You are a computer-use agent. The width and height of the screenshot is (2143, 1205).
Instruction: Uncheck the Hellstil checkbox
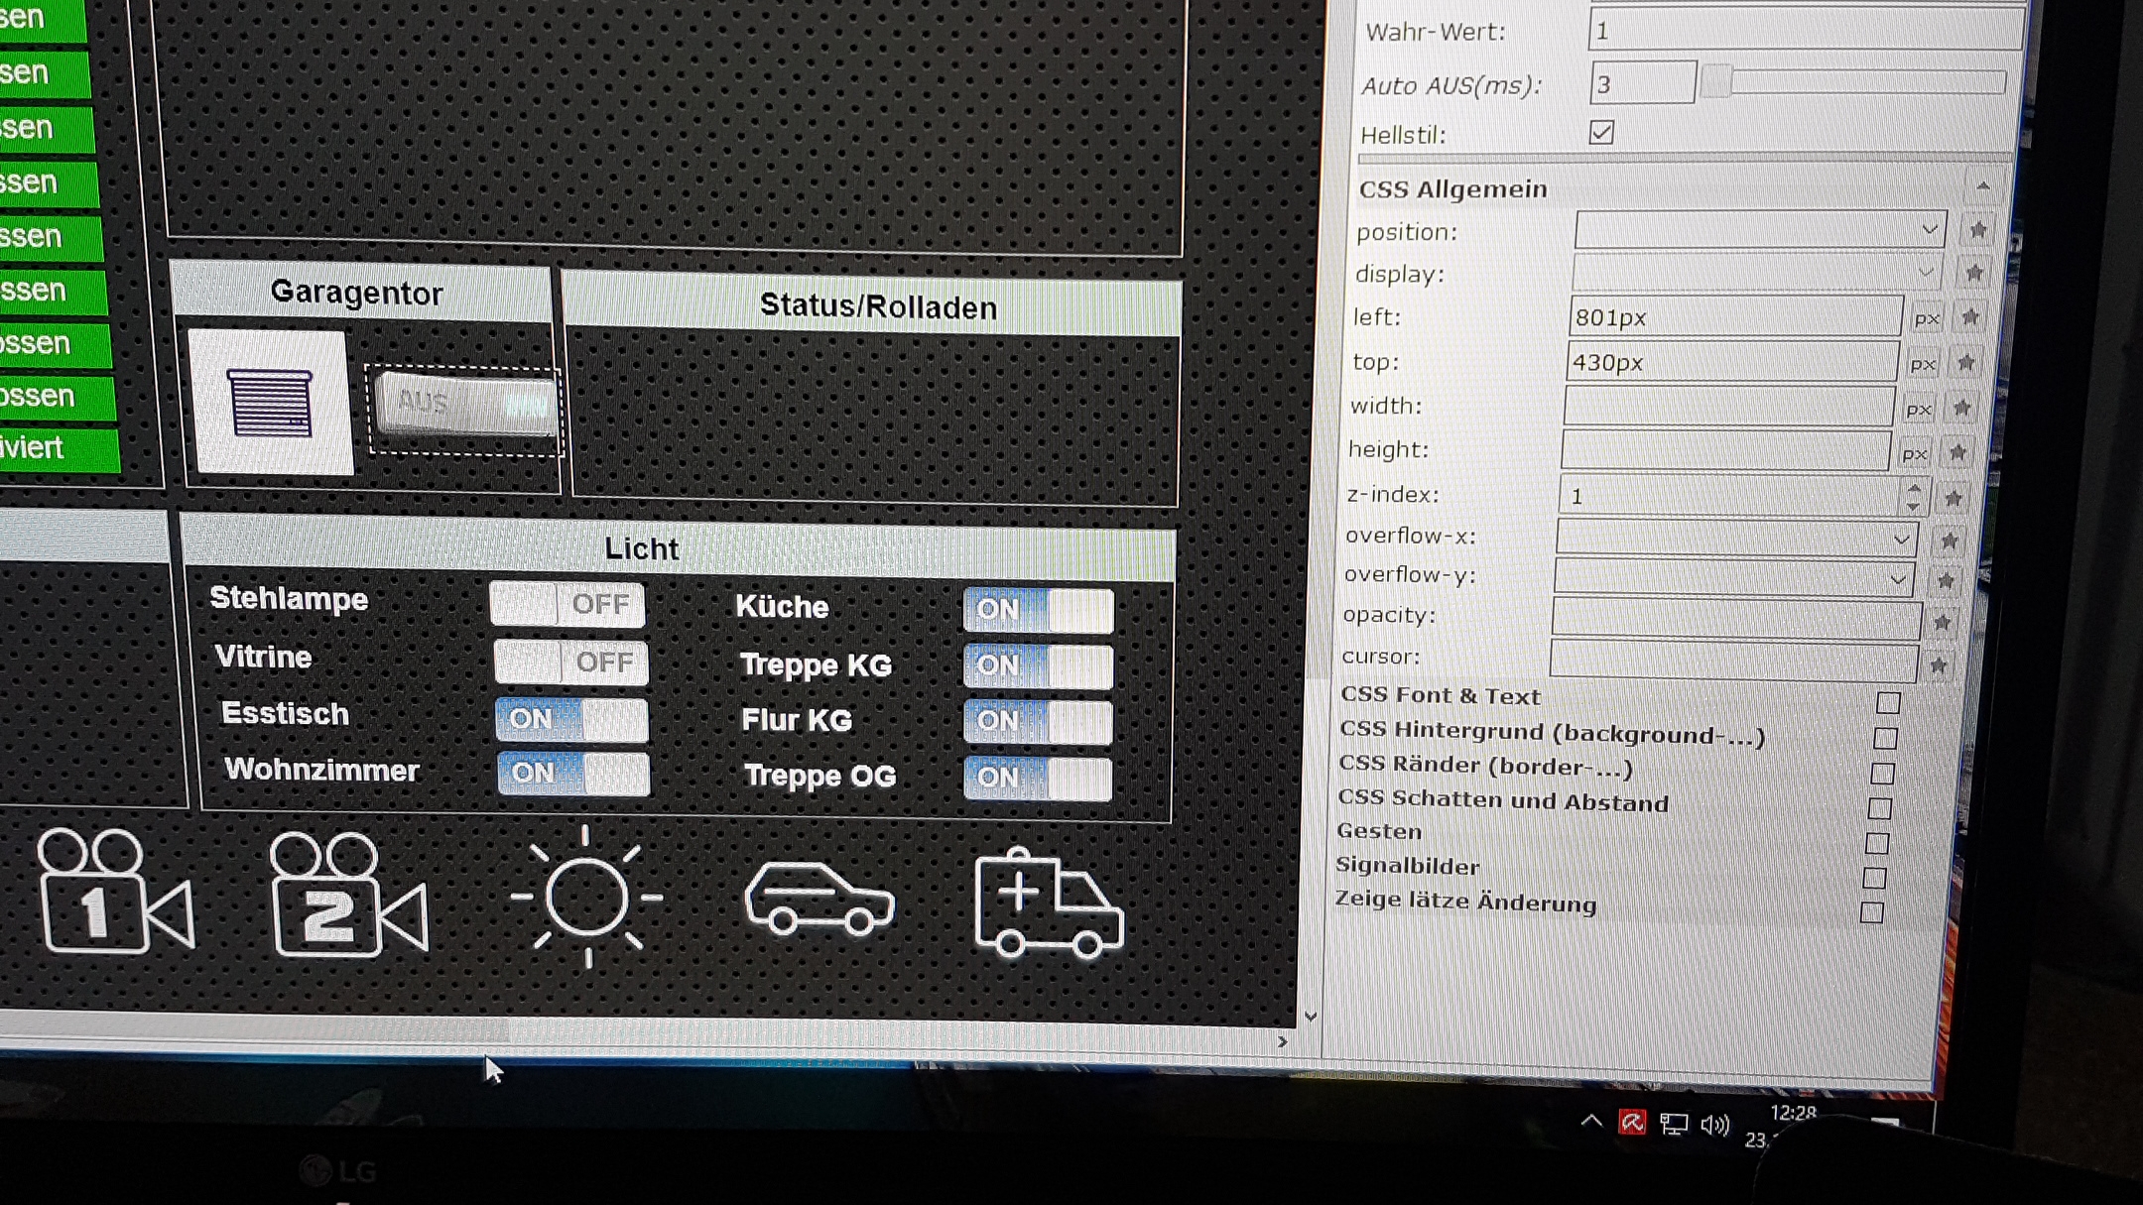coord(1601,133)
